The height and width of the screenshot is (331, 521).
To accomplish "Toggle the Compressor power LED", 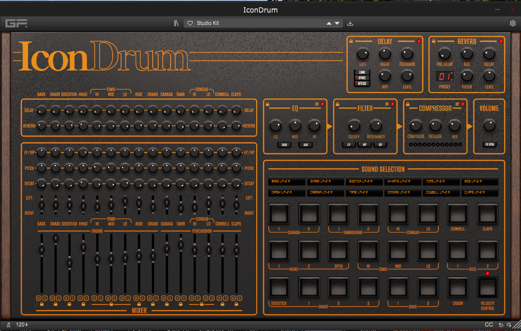I will tap(462, 104).
